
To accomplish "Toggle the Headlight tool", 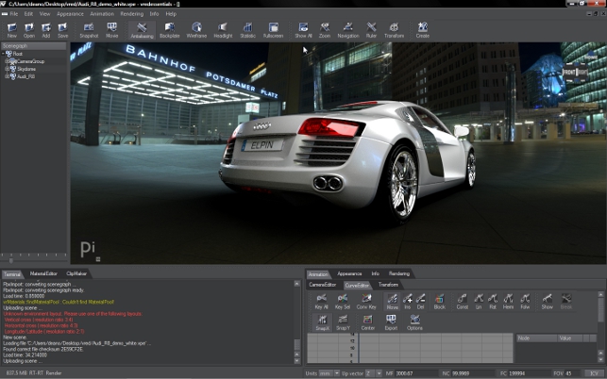I will (x=223, y=29).
